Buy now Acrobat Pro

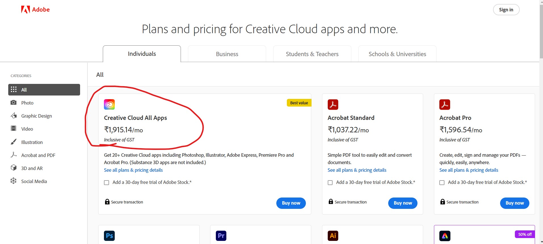515,203
